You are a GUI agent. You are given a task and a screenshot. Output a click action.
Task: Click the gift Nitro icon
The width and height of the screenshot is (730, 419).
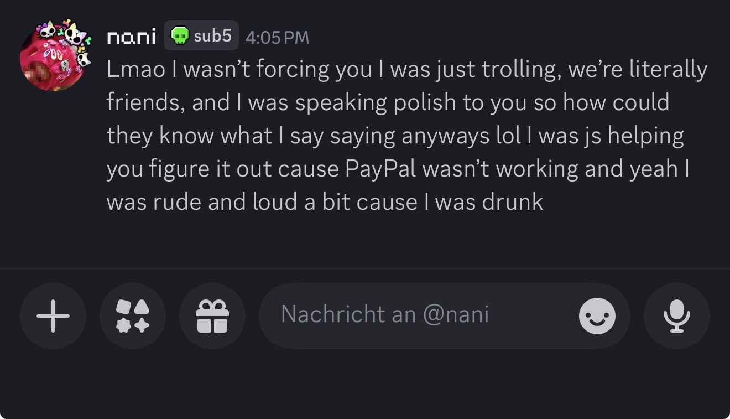point(212,316)
